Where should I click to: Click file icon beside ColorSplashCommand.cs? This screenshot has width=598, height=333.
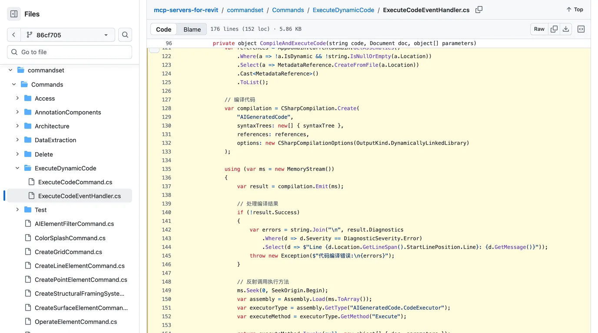28,238
